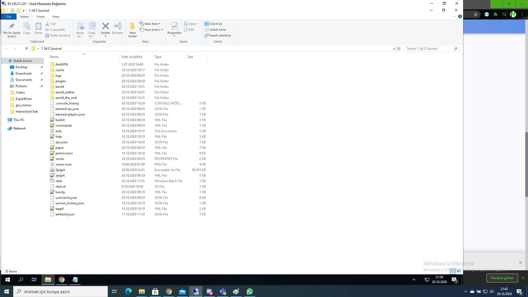Click the local Aramak için buraya yazın search box
This screenshot has width=528, height=297.
point(61,291)
